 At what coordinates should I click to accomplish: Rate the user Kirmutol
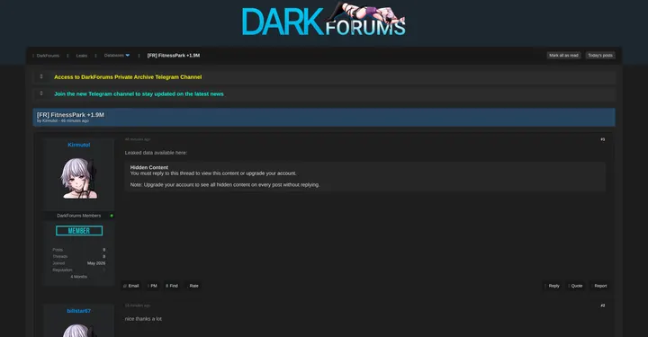coord(193,286)
